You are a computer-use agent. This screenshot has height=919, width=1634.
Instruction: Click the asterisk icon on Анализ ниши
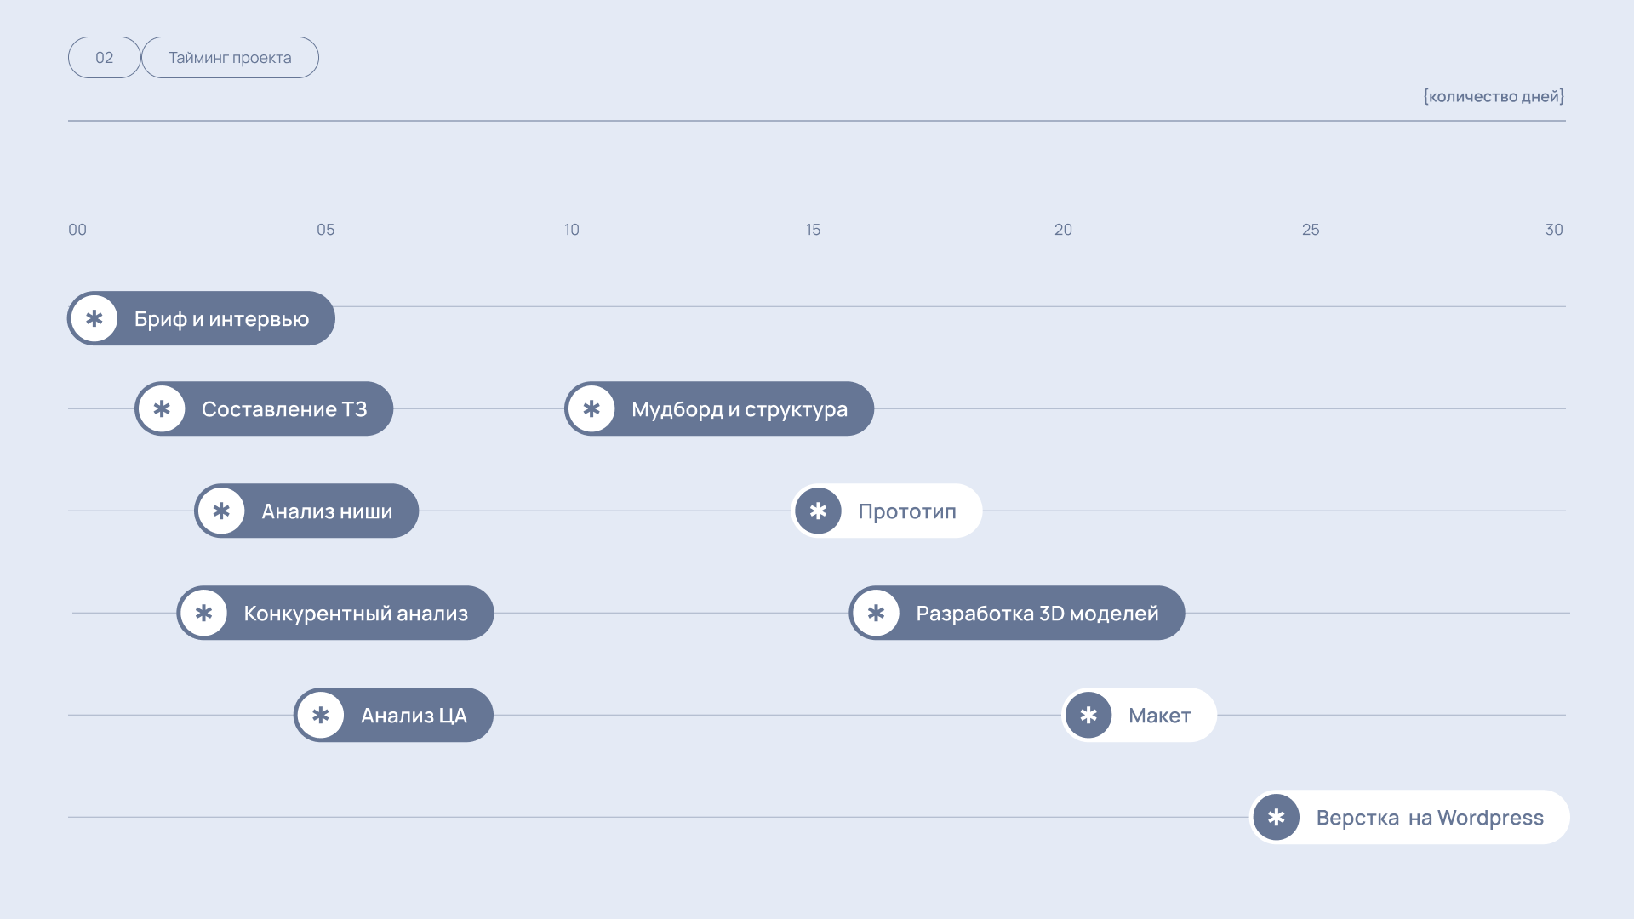pyautogui.click(x=221, y=511)
